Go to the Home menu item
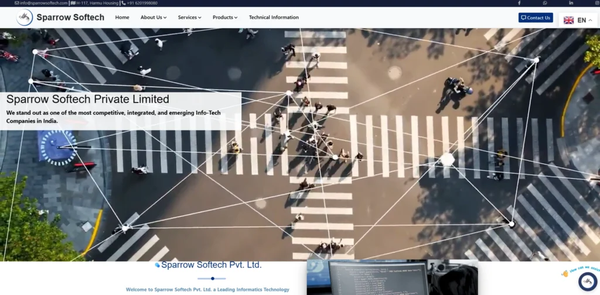 click(x=122, y=17)
